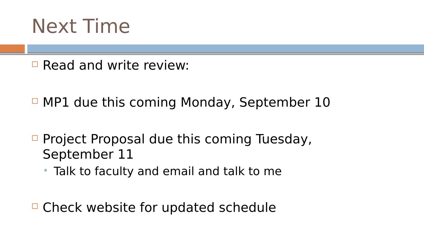This screenshot has width=424, height=238.
Task: Click the "Next Time" slide title
Action: (x=81, y=26)
